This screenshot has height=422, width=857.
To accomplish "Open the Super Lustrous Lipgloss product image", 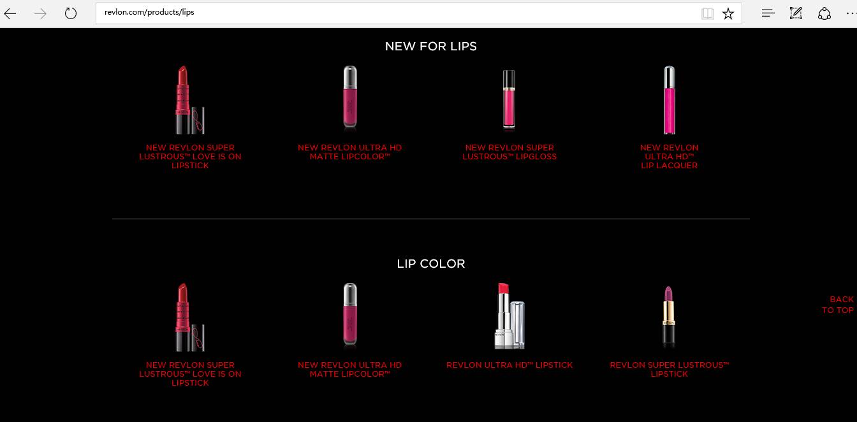I will (509, 99).
